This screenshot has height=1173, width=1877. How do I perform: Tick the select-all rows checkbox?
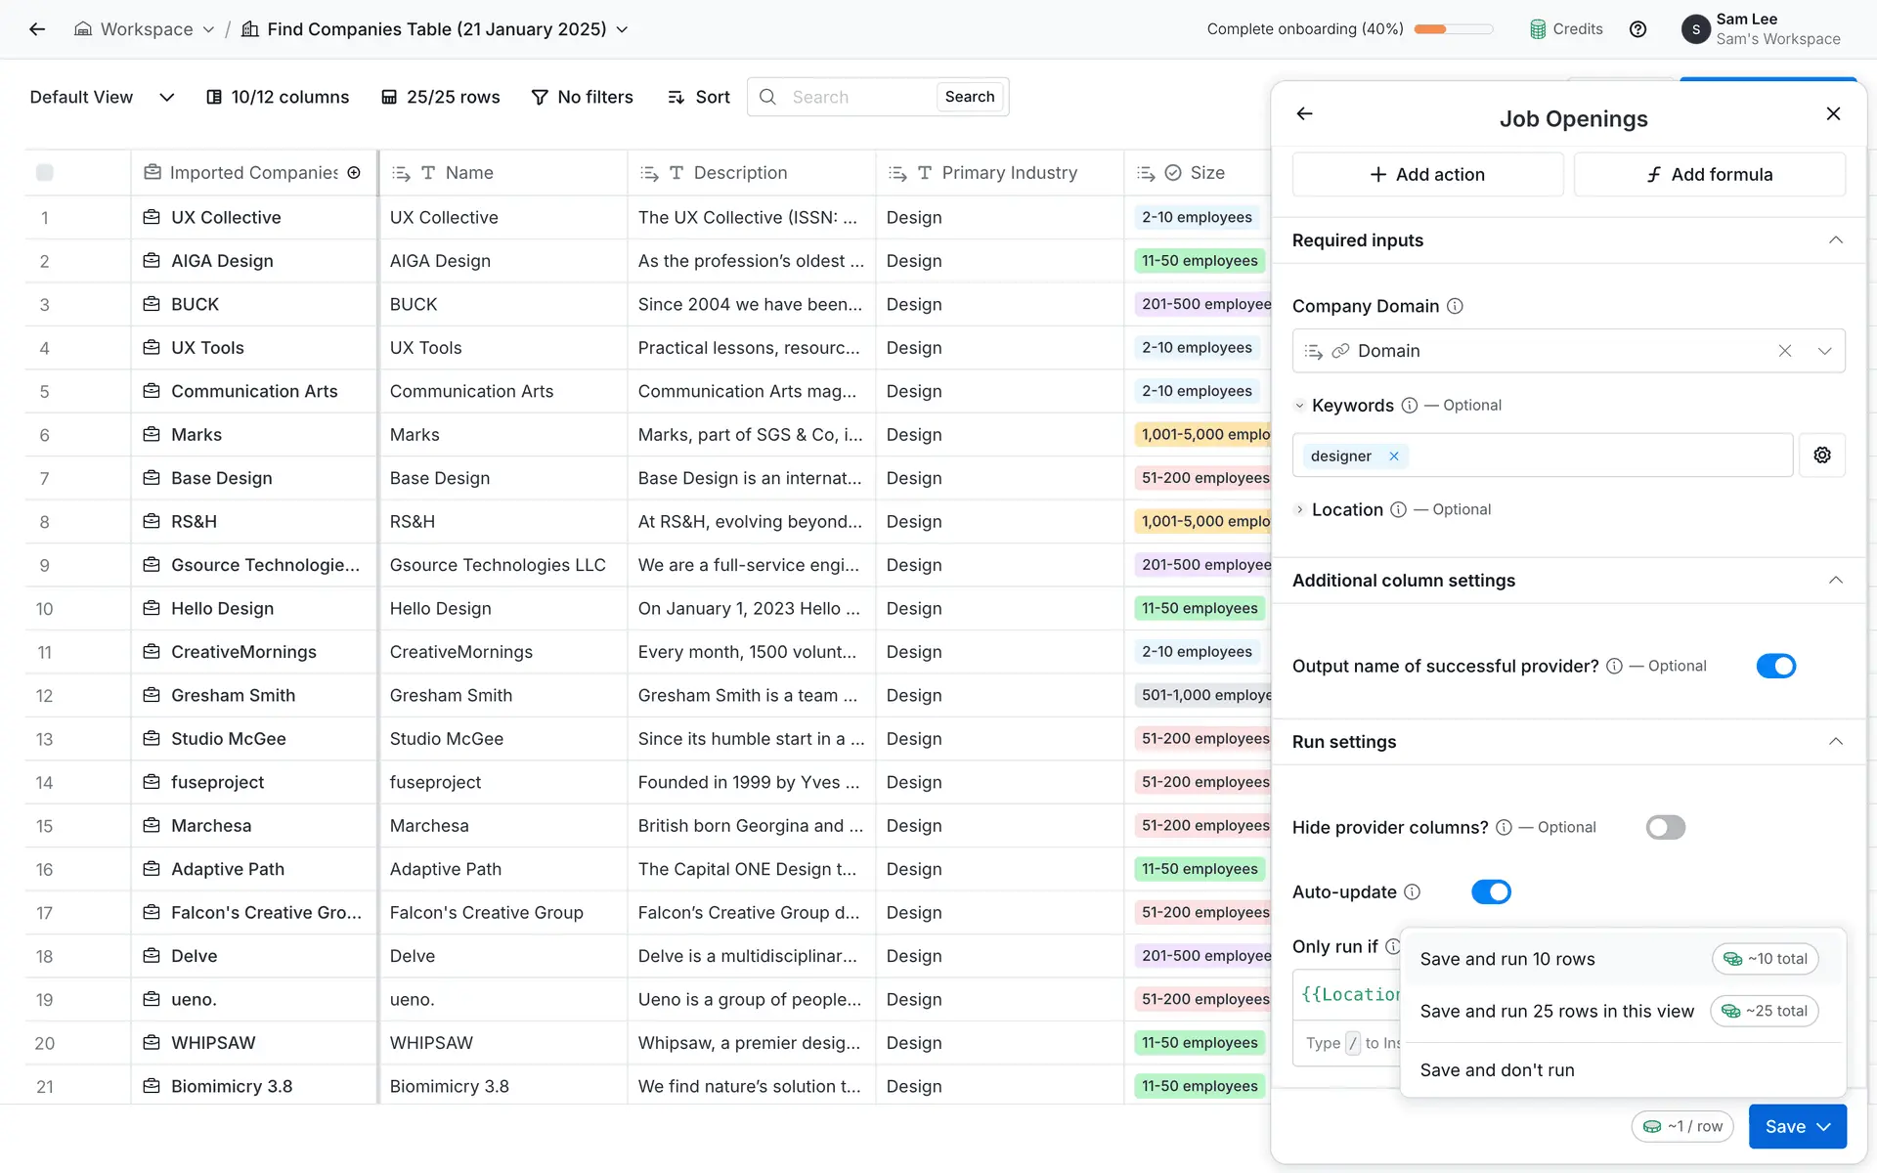click(x=45, y=173)
